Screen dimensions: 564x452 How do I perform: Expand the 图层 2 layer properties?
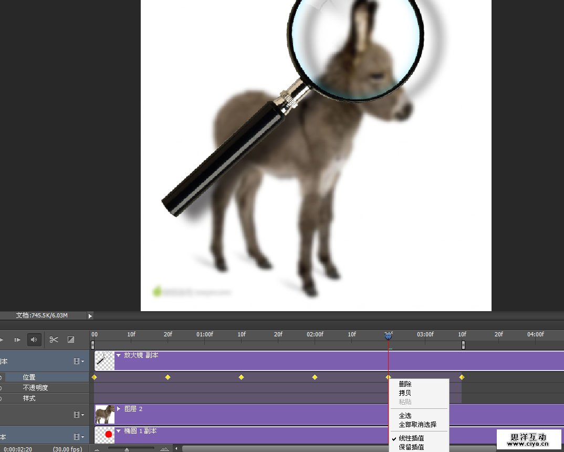pyautogui.click(x=119, y=408)
